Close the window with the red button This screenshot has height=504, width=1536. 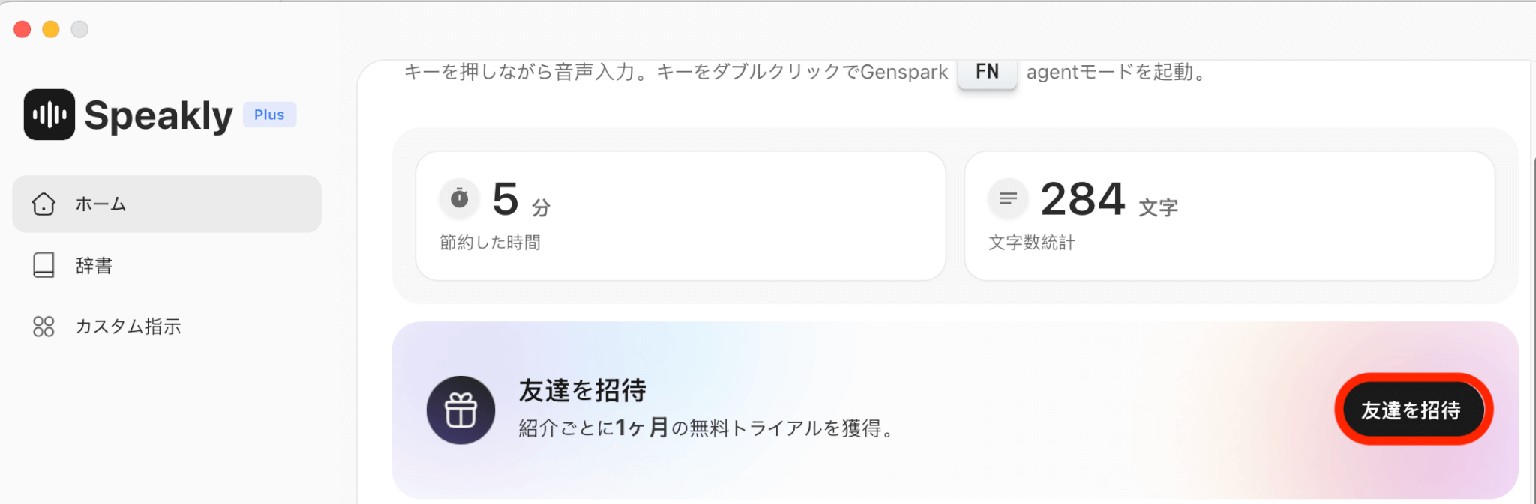pos(22,29)
